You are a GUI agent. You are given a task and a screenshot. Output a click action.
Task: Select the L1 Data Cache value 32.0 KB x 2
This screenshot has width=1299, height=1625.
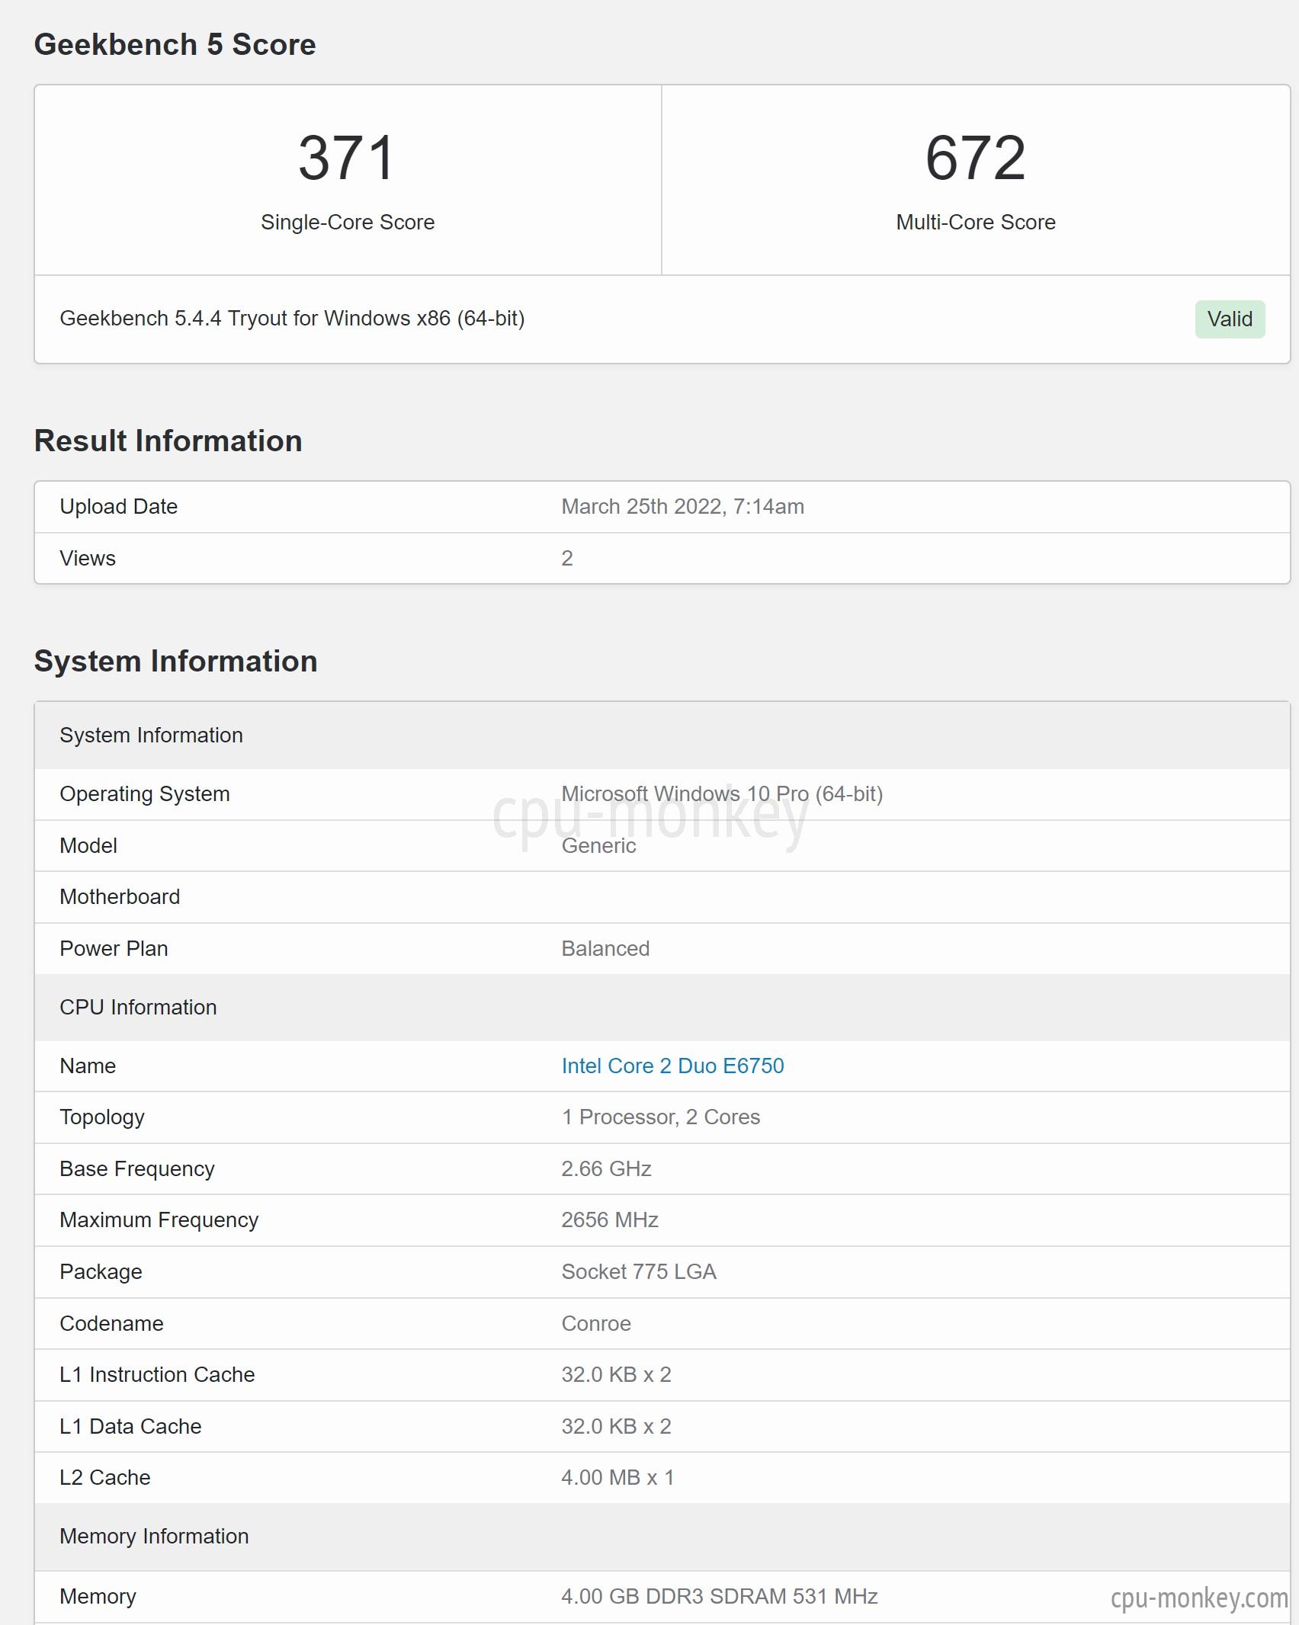[616, 1426]
